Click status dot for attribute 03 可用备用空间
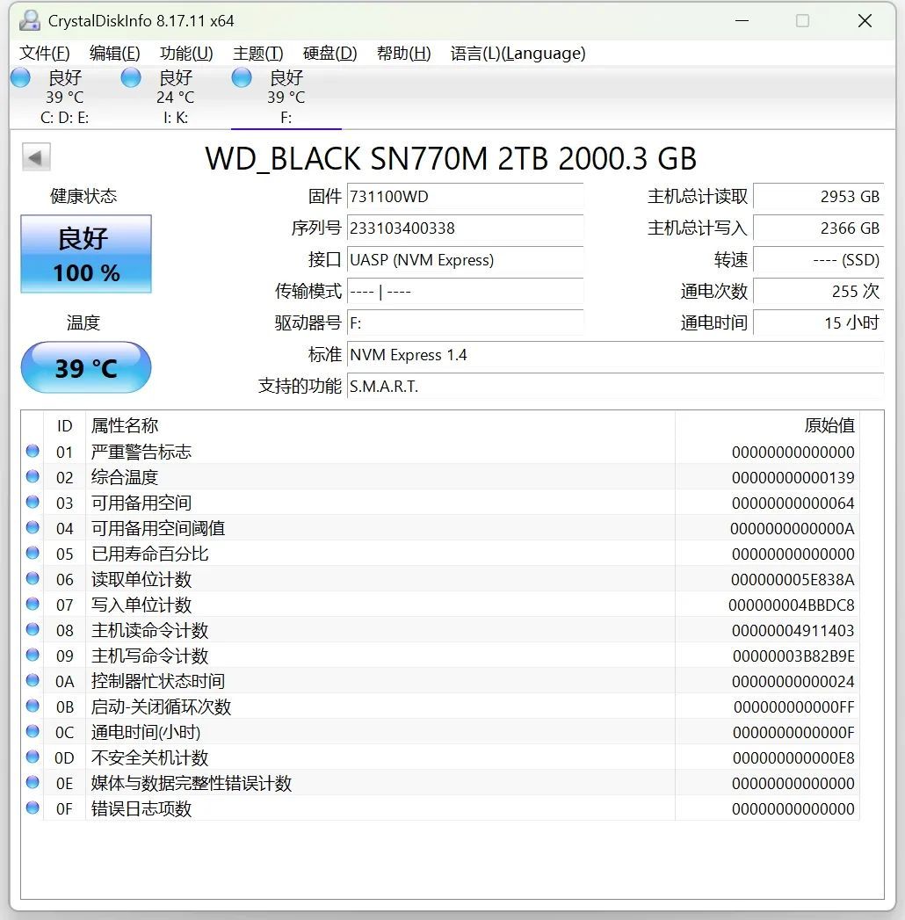The height and width of the screenshot is (920, 905). click(x=33, y=502)
